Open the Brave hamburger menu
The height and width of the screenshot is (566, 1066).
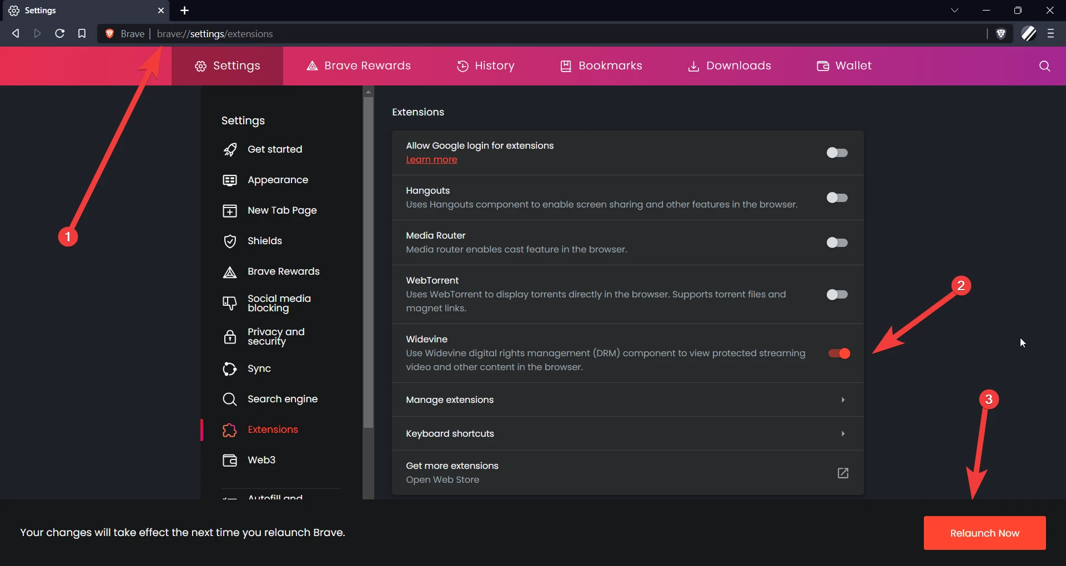(x=1050, y=33)
